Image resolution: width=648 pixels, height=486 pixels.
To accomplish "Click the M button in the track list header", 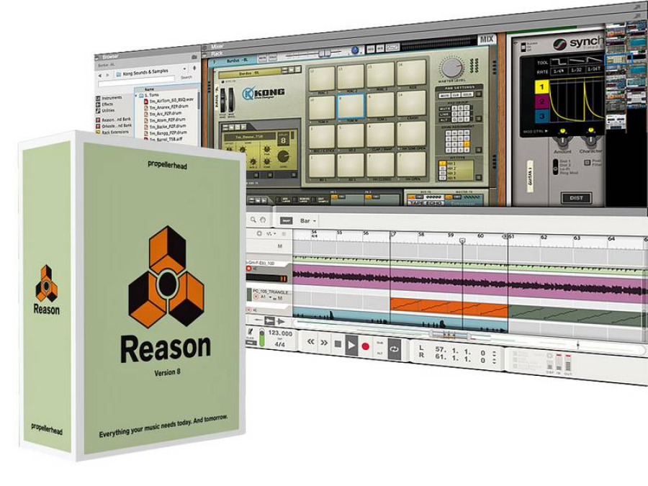I will [x=280, y=246].
